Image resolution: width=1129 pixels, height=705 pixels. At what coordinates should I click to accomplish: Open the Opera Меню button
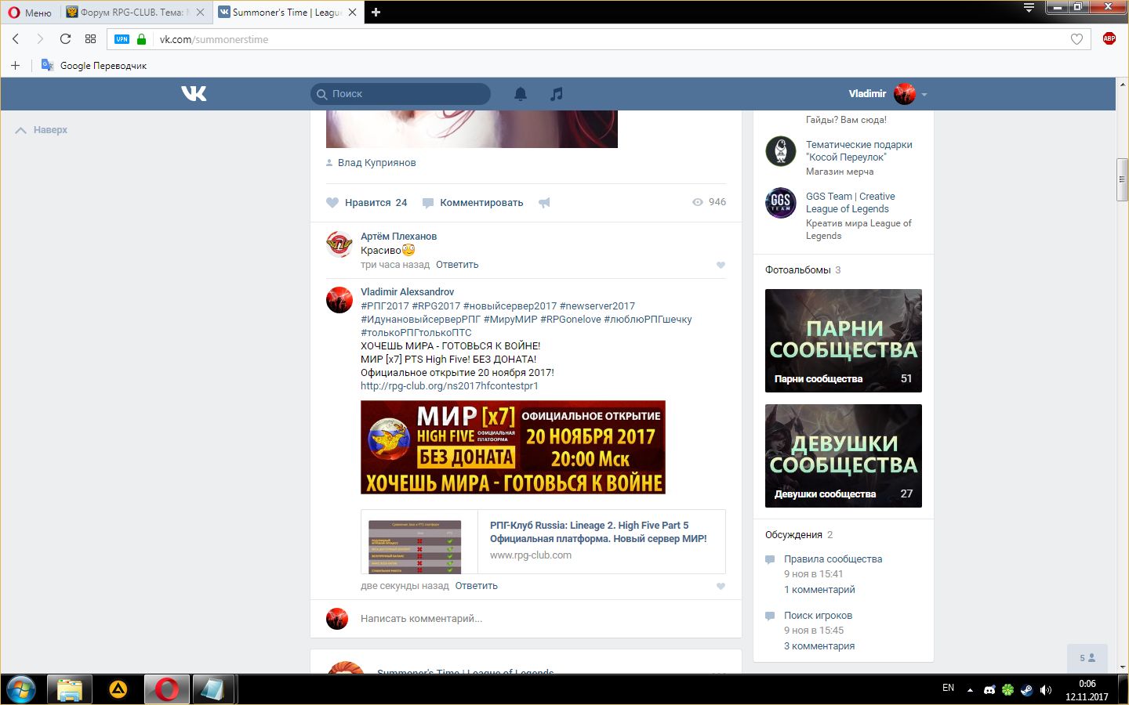[30, 13]
